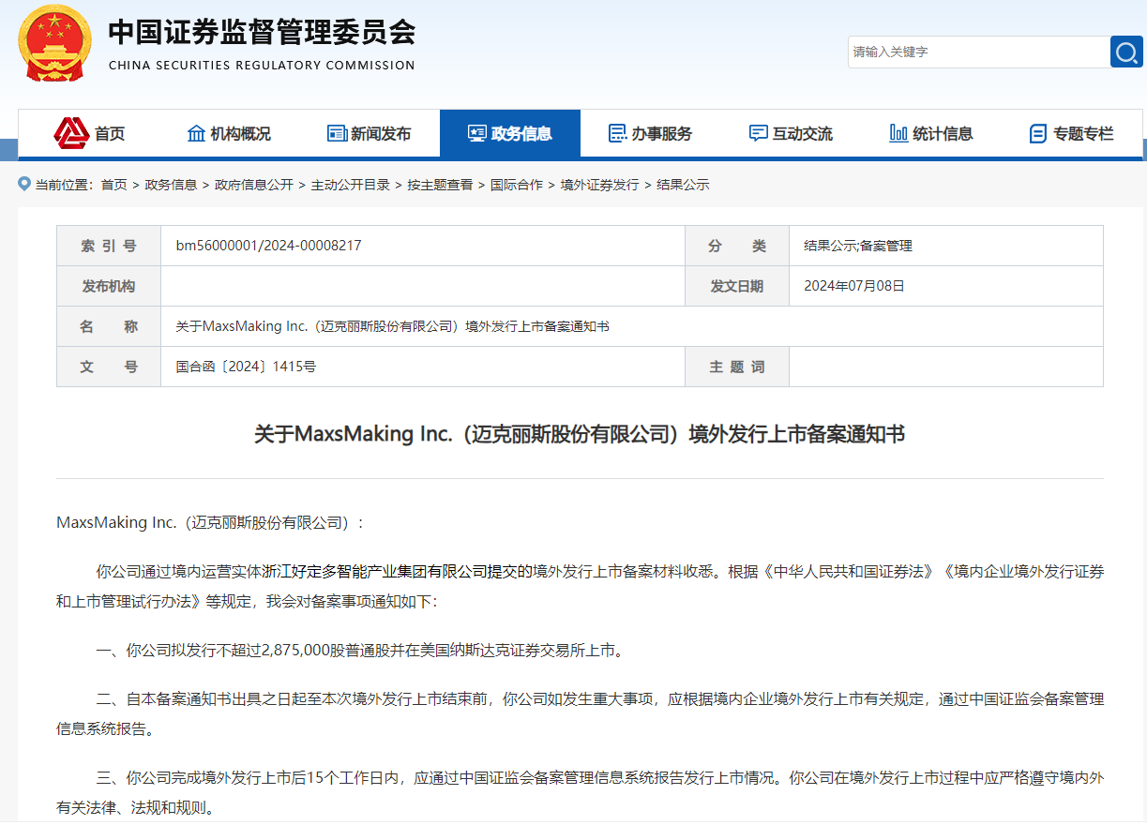Click the document name value in the 名称 row

[x=393, y=326]
